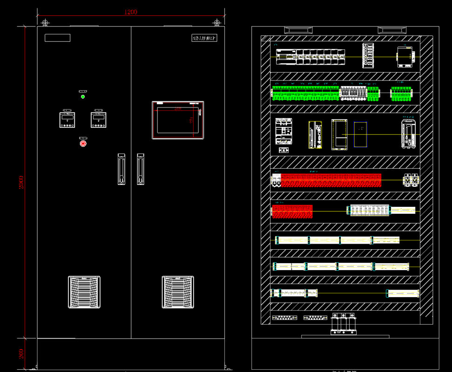Select the short red terminal block
The width and height of the screenshot is (452, 372).
click(x=292, y=211)
